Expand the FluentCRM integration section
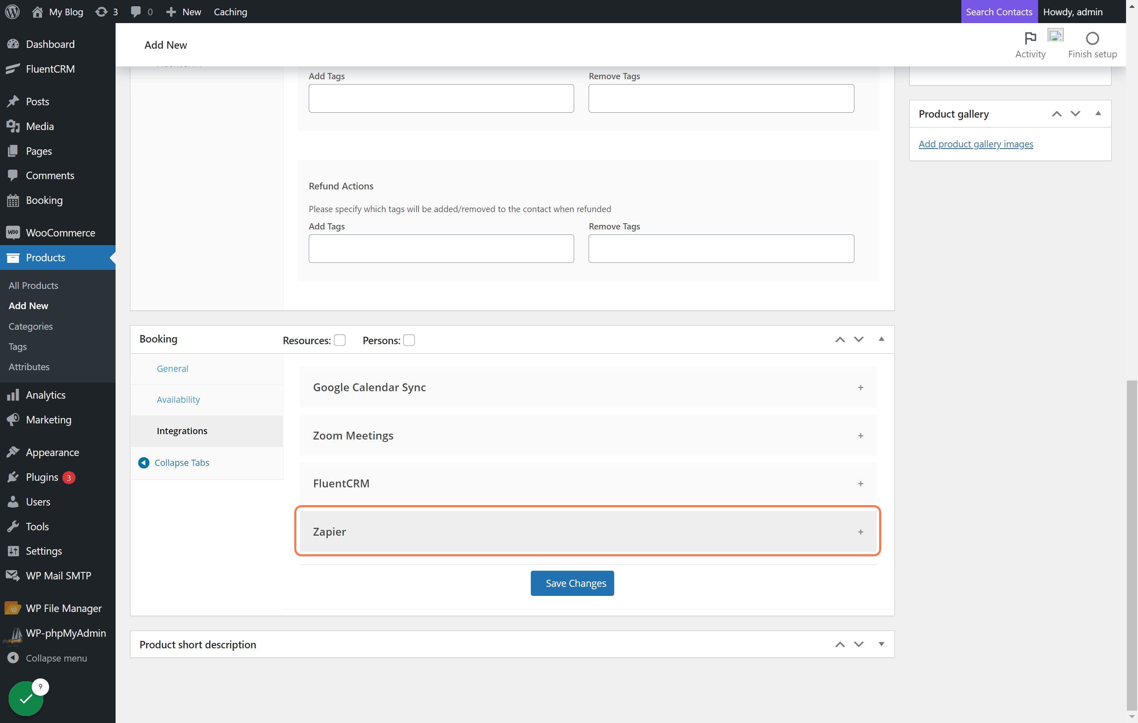The height and width of the screenshot is (723, 1138). [588, 483]
